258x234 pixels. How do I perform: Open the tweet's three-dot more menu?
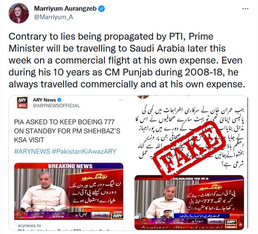245,9
